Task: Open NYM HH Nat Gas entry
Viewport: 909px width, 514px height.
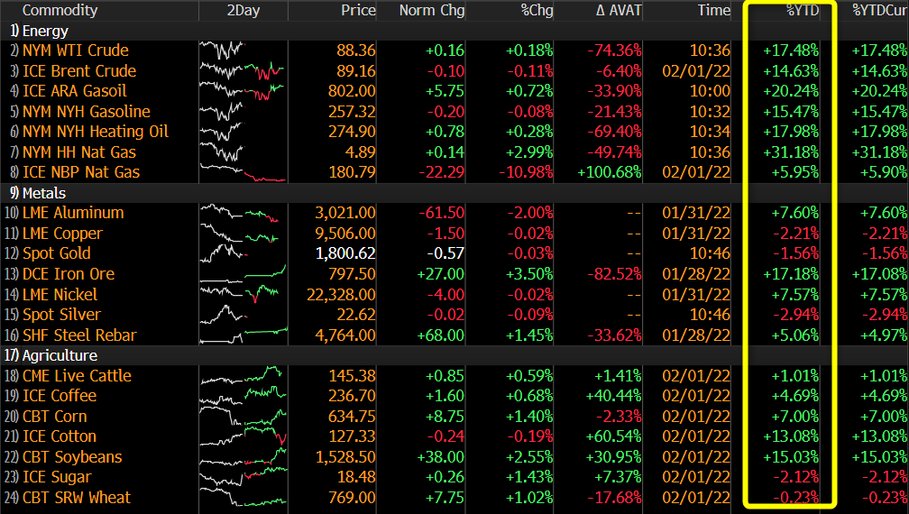Action: 79,152
